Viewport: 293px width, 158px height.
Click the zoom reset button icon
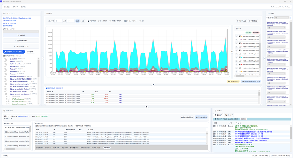229,82
